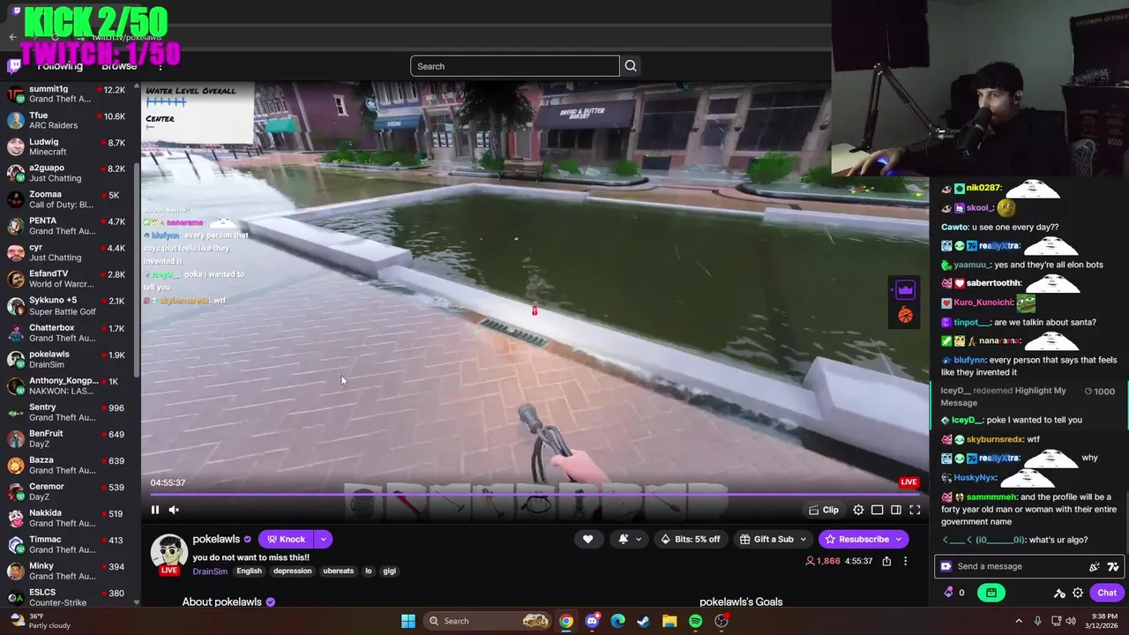Open Zoomaa channel in sidebar
This screenshot has width=1129, height=635.
[67, 199]
